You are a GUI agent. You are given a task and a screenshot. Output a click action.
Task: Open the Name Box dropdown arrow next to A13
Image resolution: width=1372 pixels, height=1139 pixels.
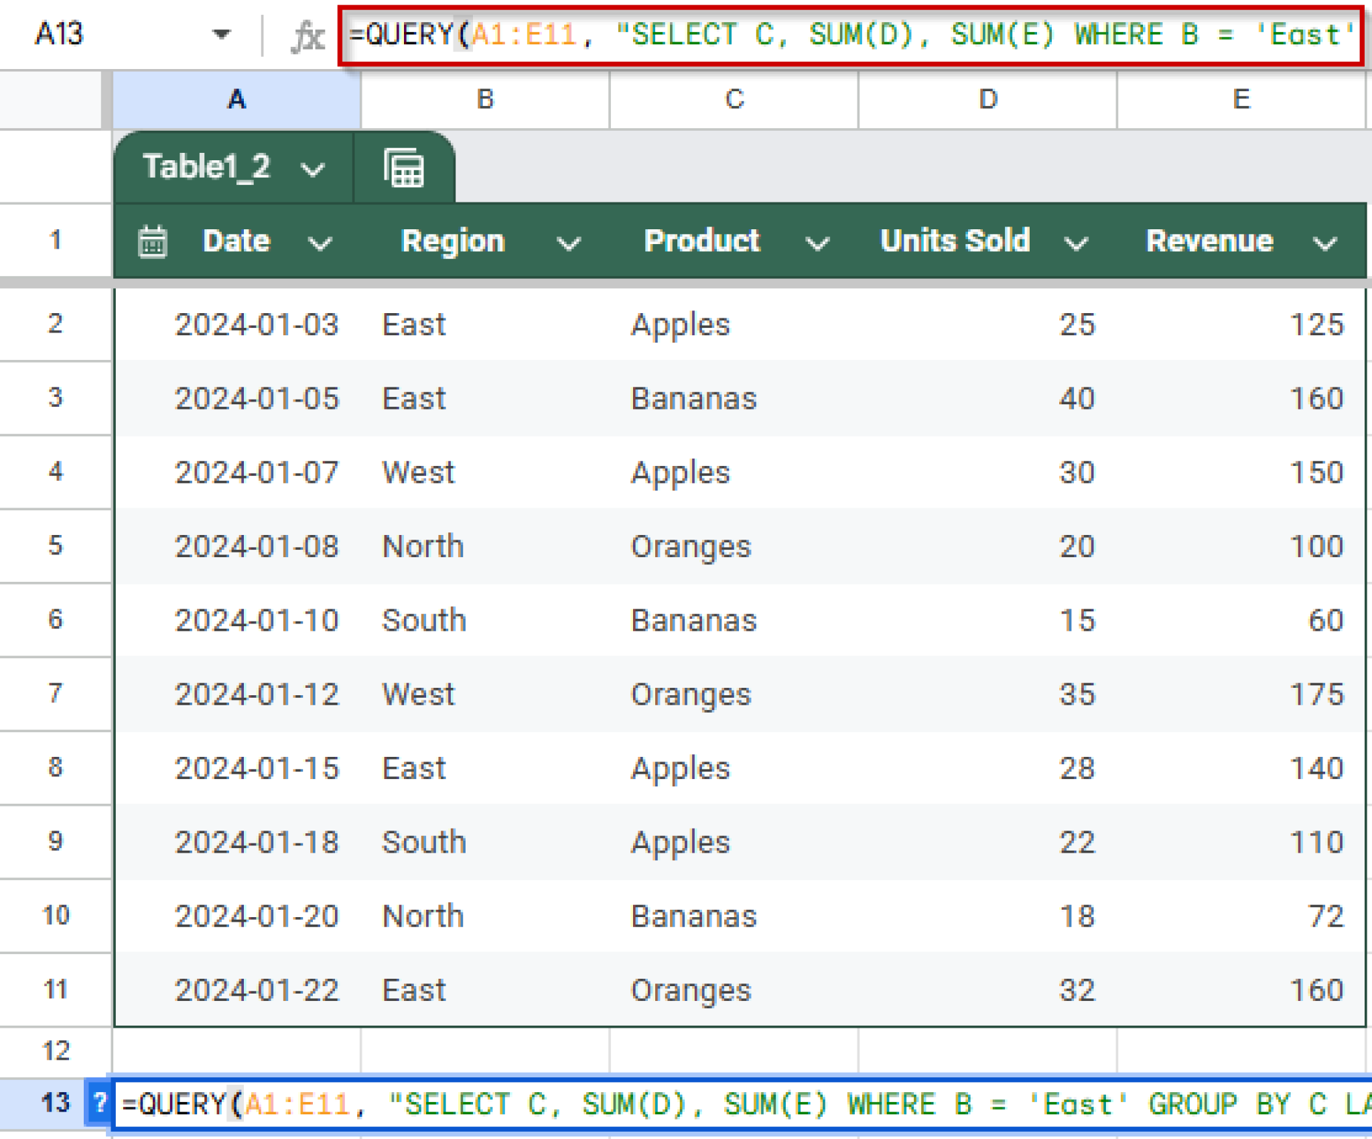pos(221,35)
